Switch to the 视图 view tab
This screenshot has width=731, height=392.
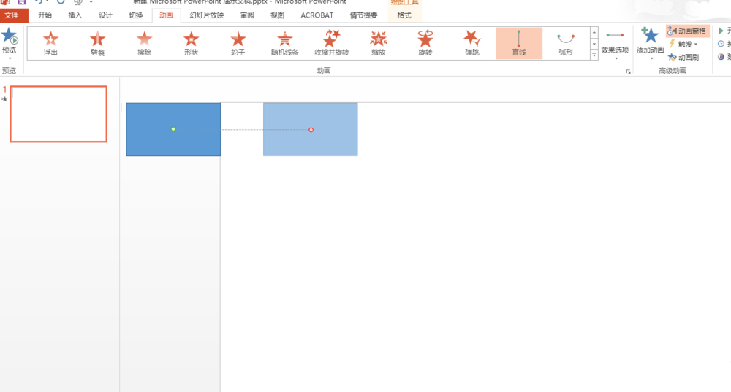pos(277,15)
